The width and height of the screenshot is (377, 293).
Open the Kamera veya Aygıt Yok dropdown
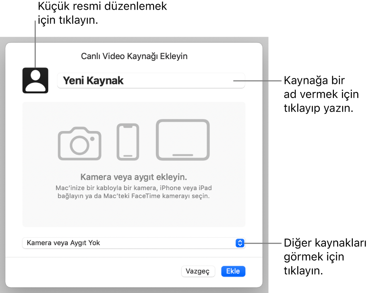134,243
